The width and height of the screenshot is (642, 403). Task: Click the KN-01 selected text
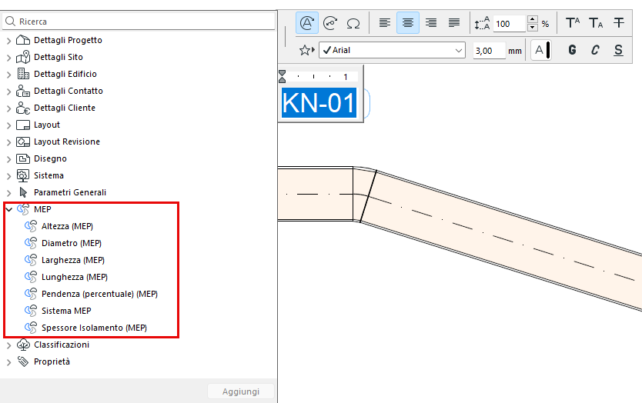click(319, 103)
